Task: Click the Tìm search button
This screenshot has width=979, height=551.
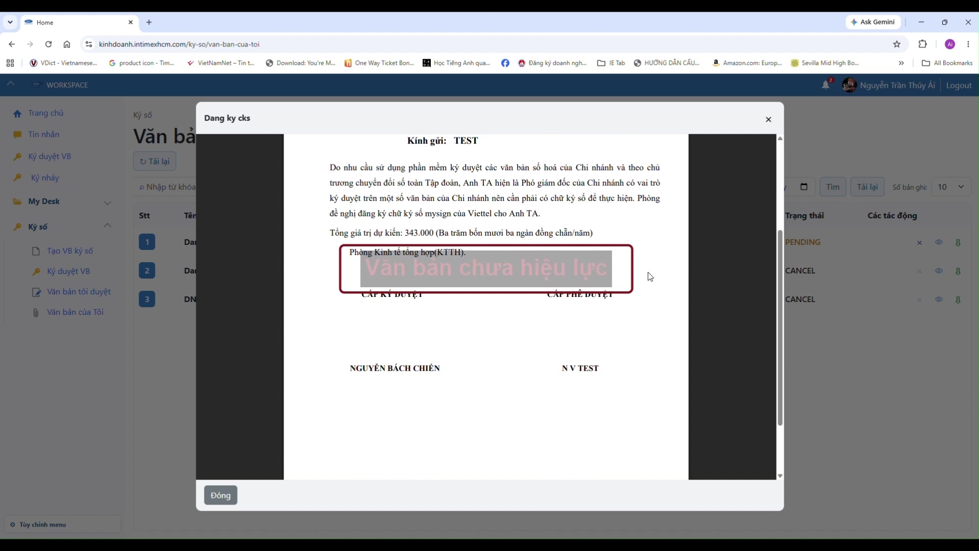Action: [833, 187]
